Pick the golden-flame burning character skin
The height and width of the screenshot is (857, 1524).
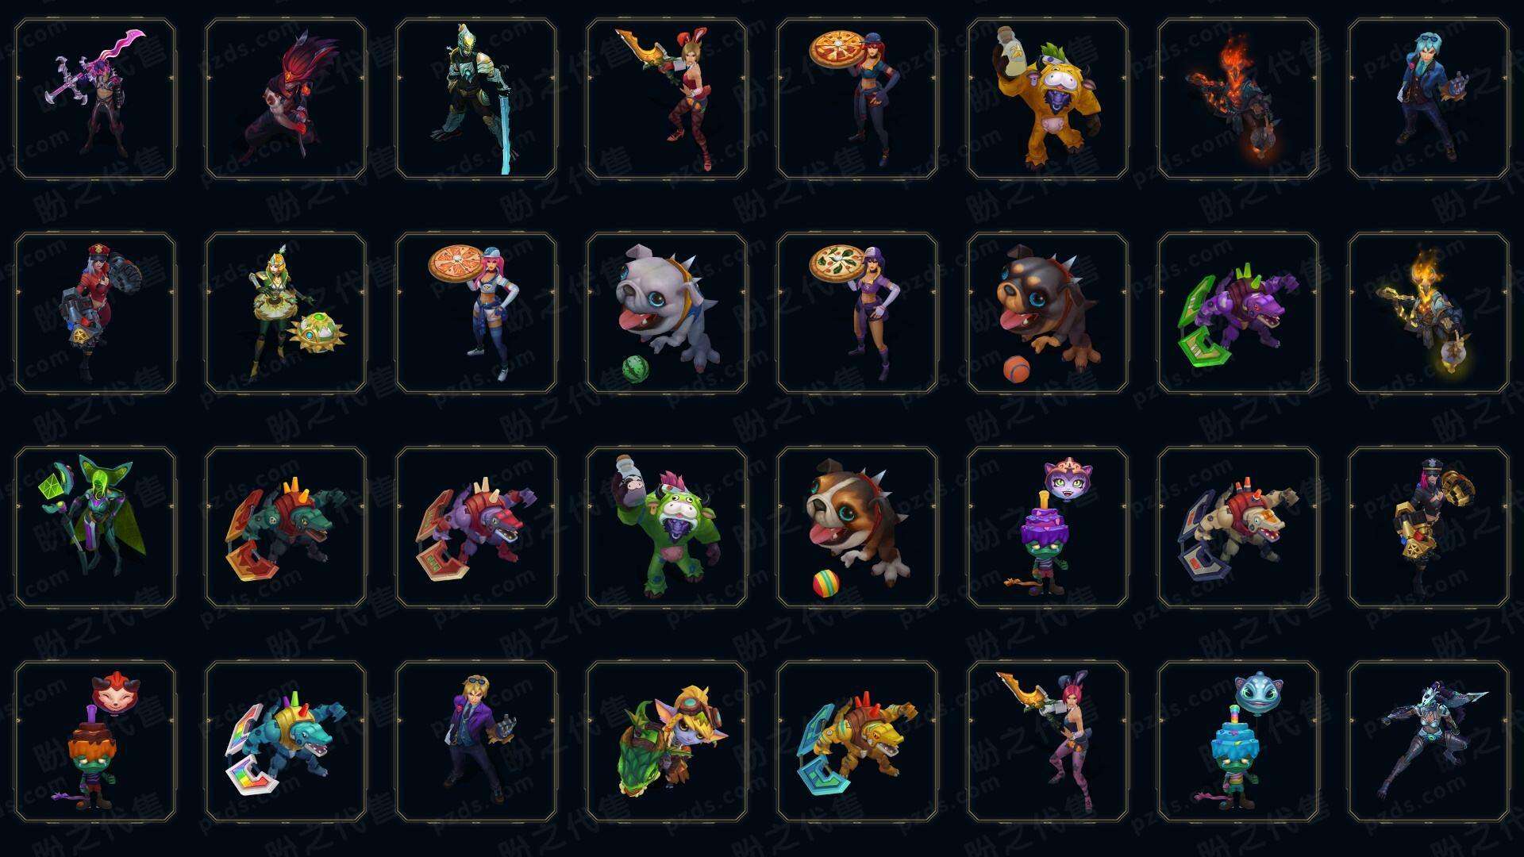tap(1429, 313)
